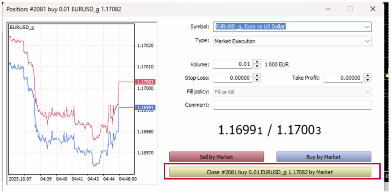
Task: Close position #2081 by Market
Action: [270, 172]
